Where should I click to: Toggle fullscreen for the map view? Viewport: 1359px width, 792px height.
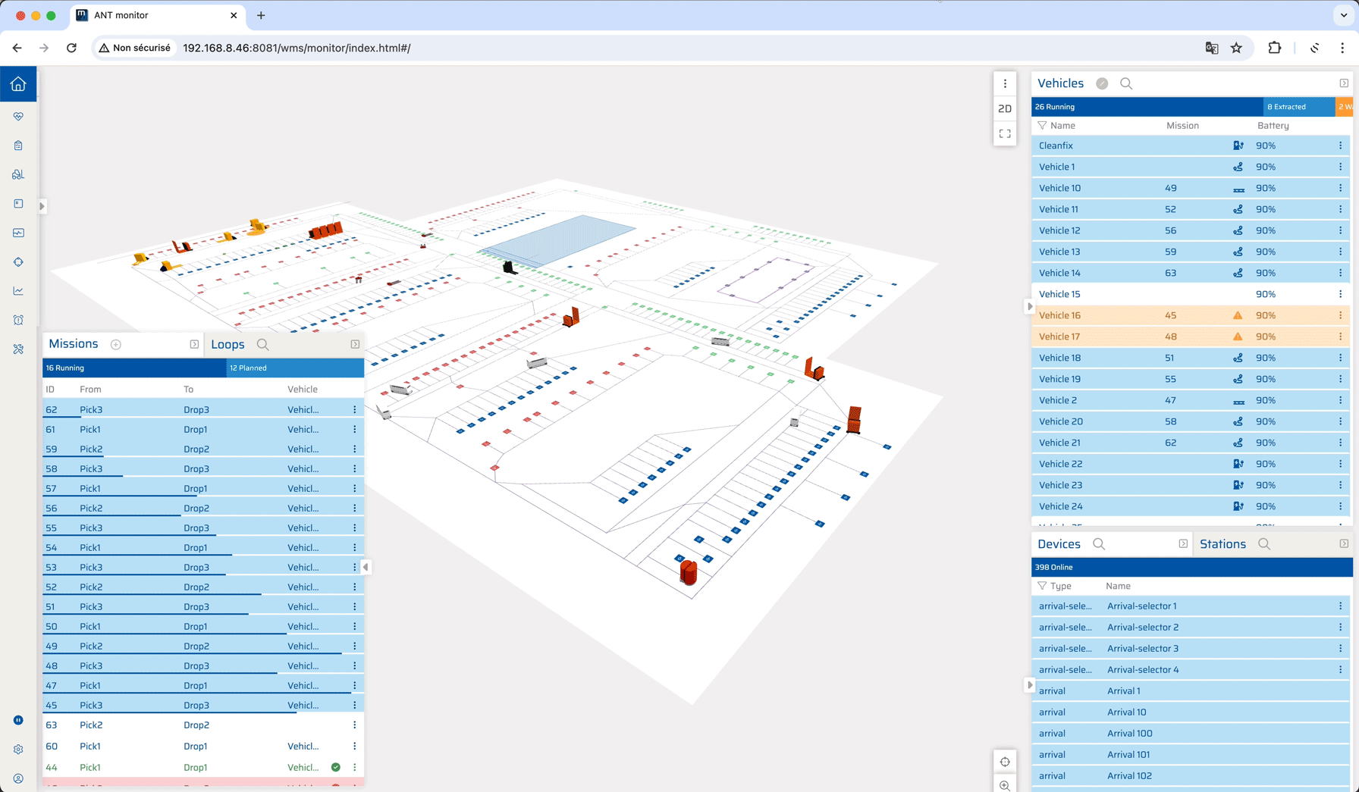(1005, 133)
